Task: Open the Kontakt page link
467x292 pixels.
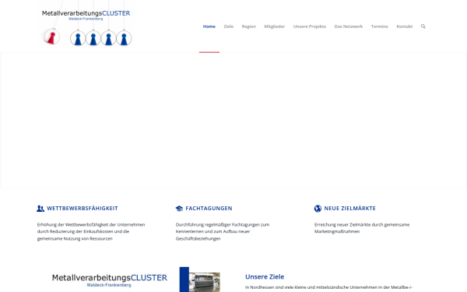Action: tap(405, 26)
